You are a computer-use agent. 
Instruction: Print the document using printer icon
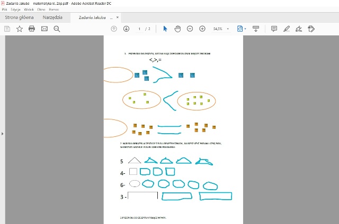pyautogui.click(x=32, y=29)
